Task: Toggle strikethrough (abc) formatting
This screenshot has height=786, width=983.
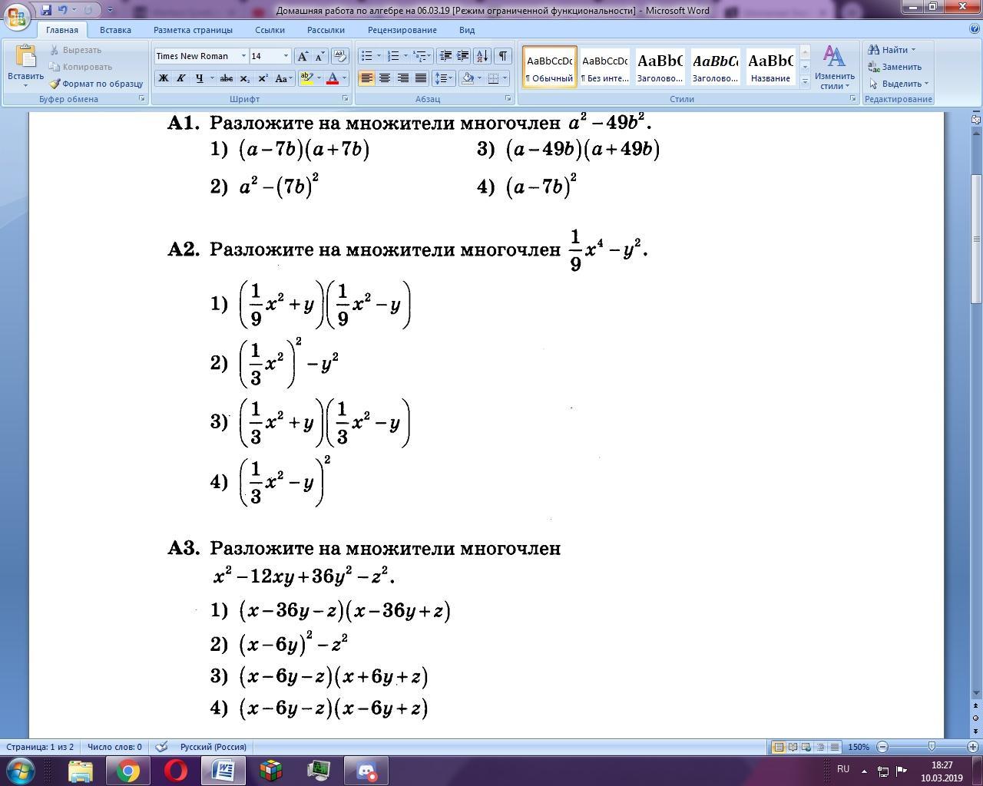Action: tap(226, 78)
